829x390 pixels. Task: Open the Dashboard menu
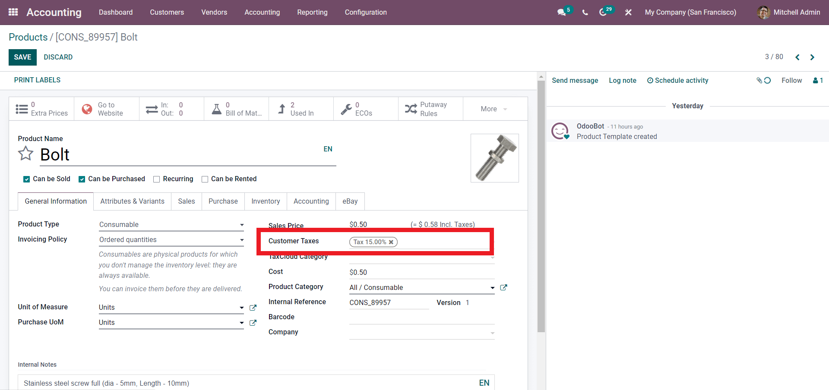(116, 13)
